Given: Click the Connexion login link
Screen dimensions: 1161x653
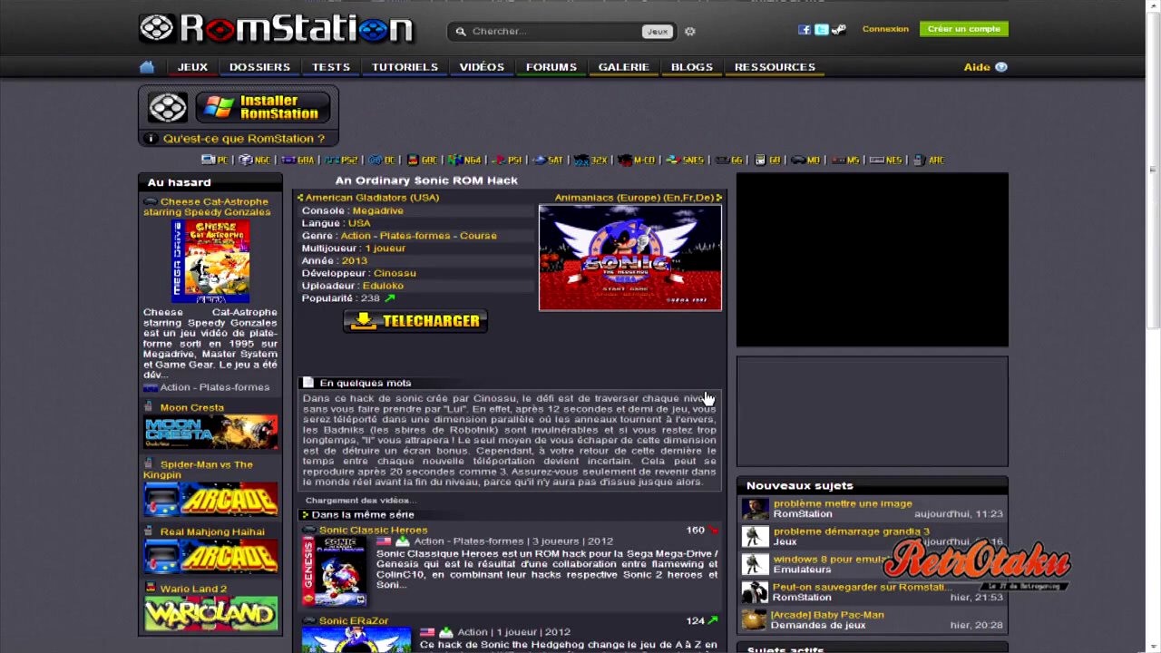Looking at the screenshot, I should click(x=885, y=29).
